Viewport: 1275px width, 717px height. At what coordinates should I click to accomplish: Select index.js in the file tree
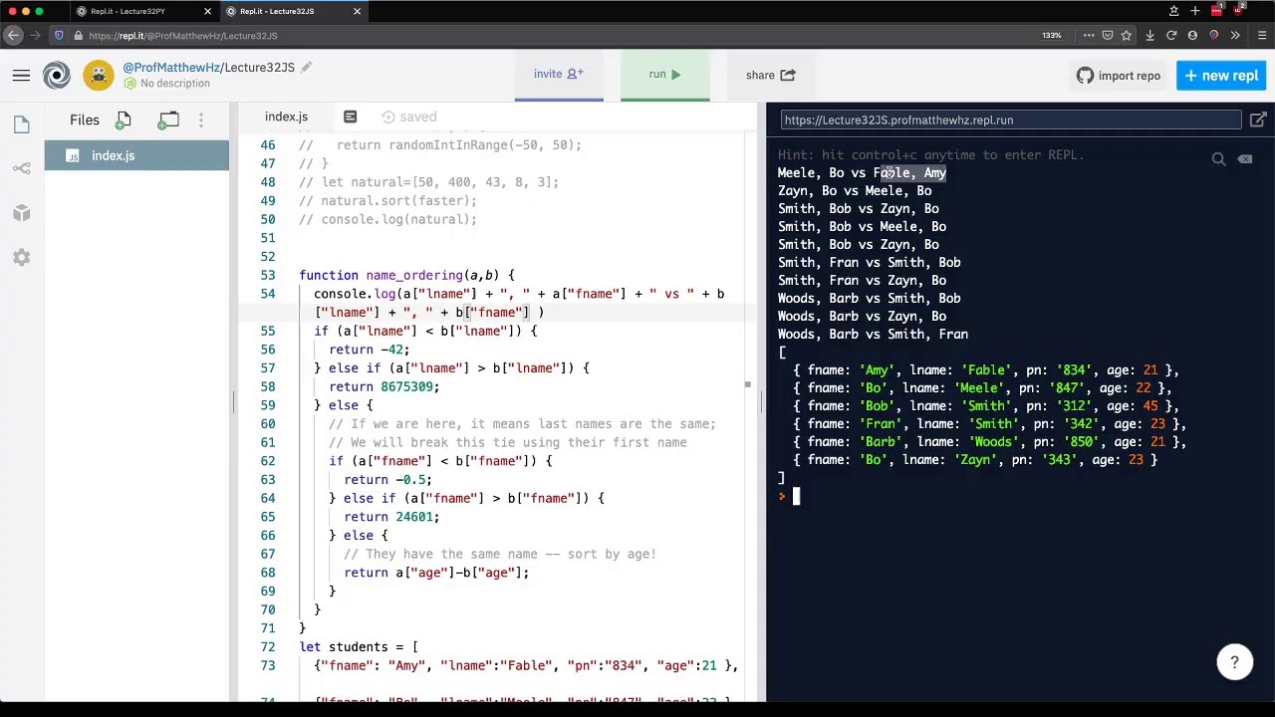[136, 155]
